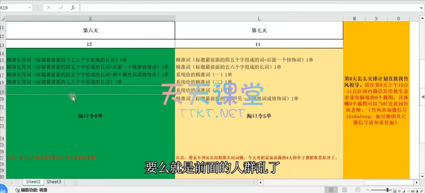425x193 pixels.
Task: Click the accessibility check status icon
Action: tap(18, 190)
